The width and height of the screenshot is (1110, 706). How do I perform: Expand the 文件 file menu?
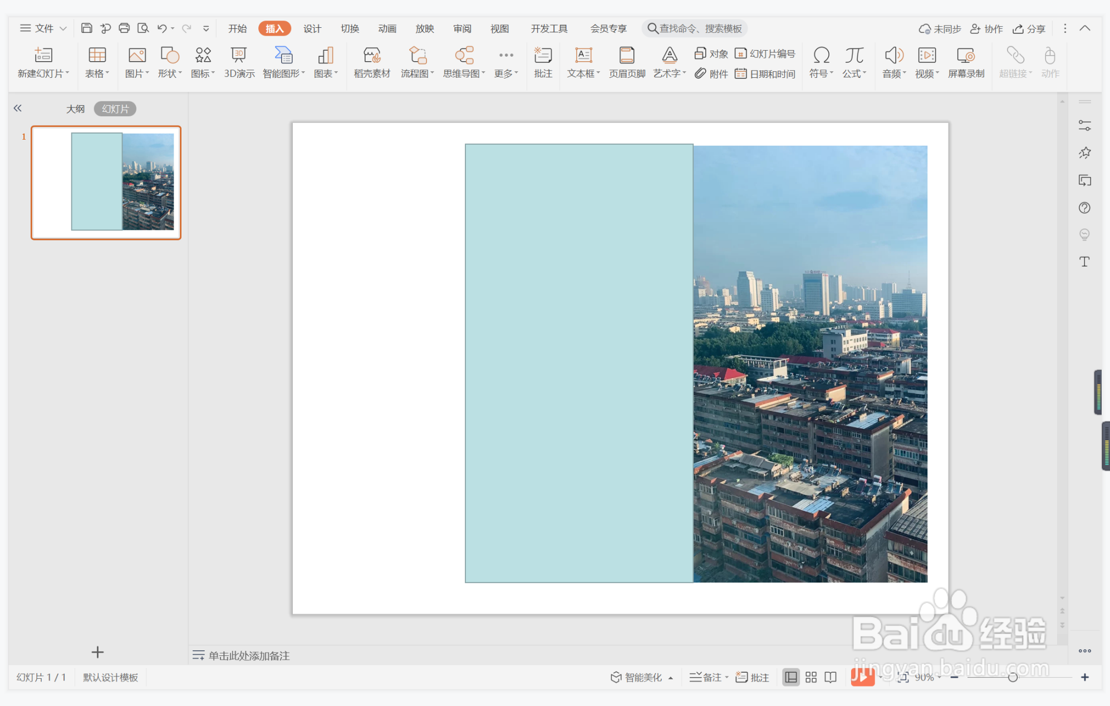pos(43,28)
